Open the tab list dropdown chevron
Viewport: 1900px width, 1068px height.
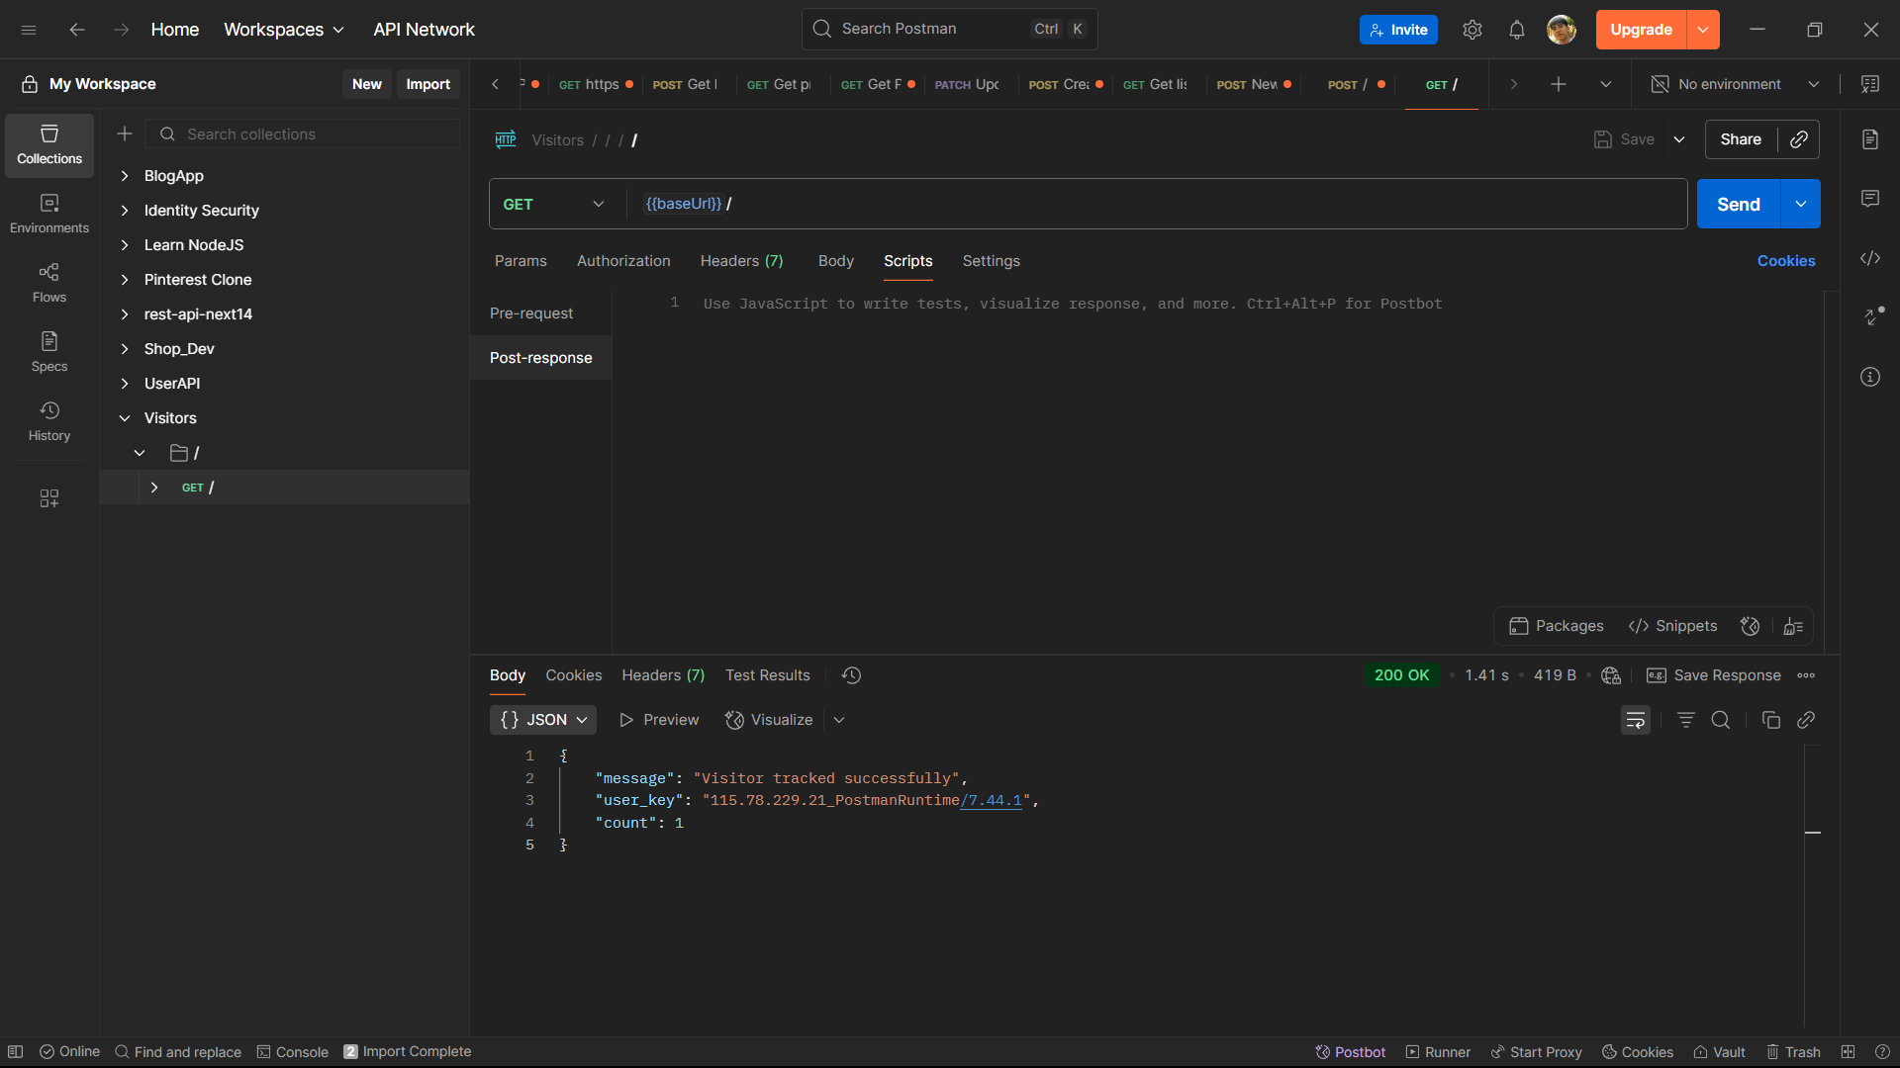click(x=1606, y=84)
